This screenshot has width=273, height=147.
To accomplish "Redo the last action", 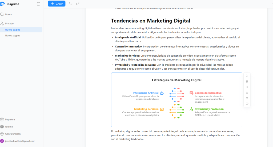I will point(78,4).
